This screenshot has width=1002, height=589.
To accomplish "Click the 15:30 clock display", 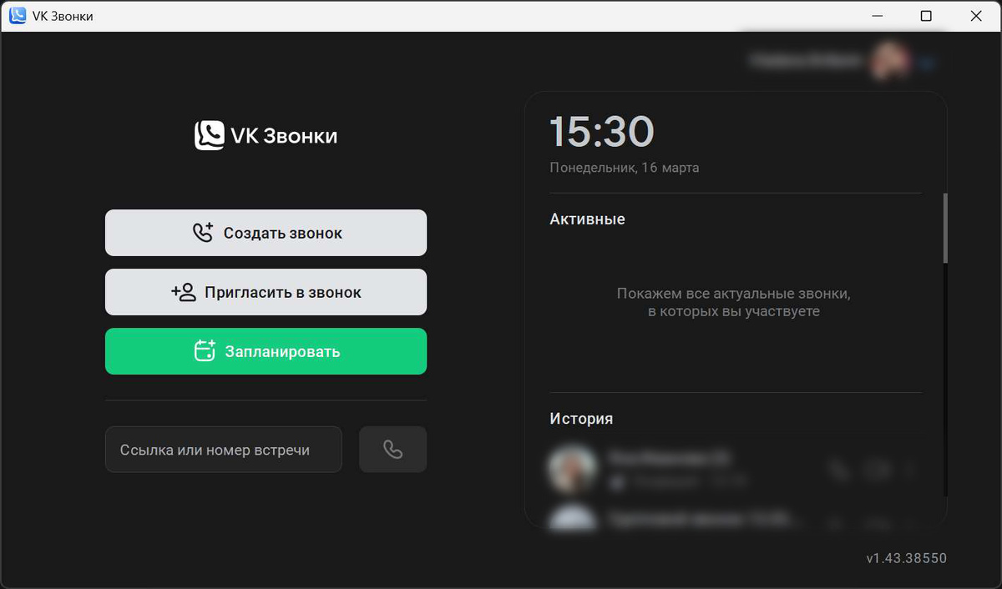I will (x=602, y=132).
